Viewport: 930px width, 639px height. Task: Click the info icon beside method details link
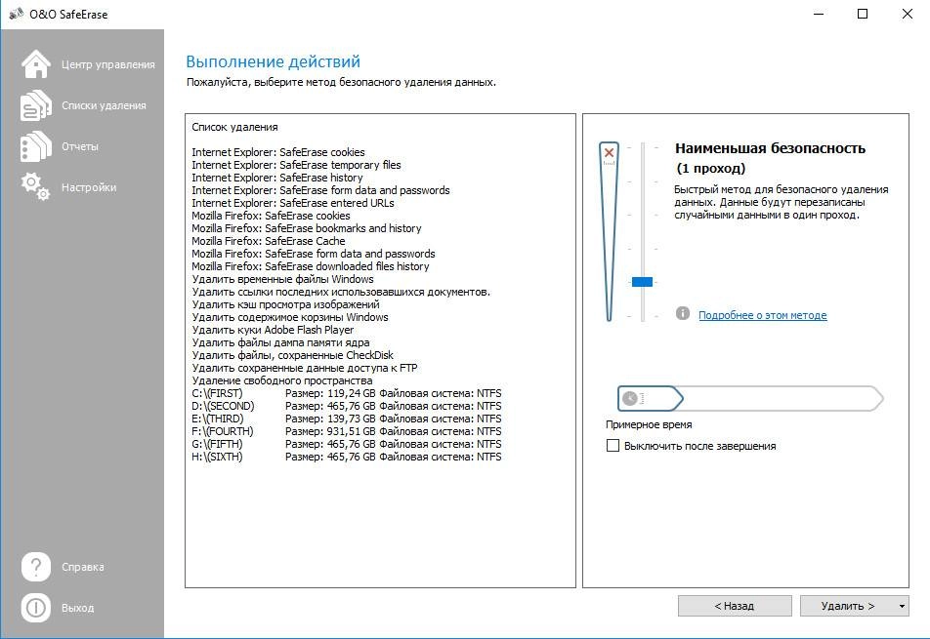click(683, 313)
